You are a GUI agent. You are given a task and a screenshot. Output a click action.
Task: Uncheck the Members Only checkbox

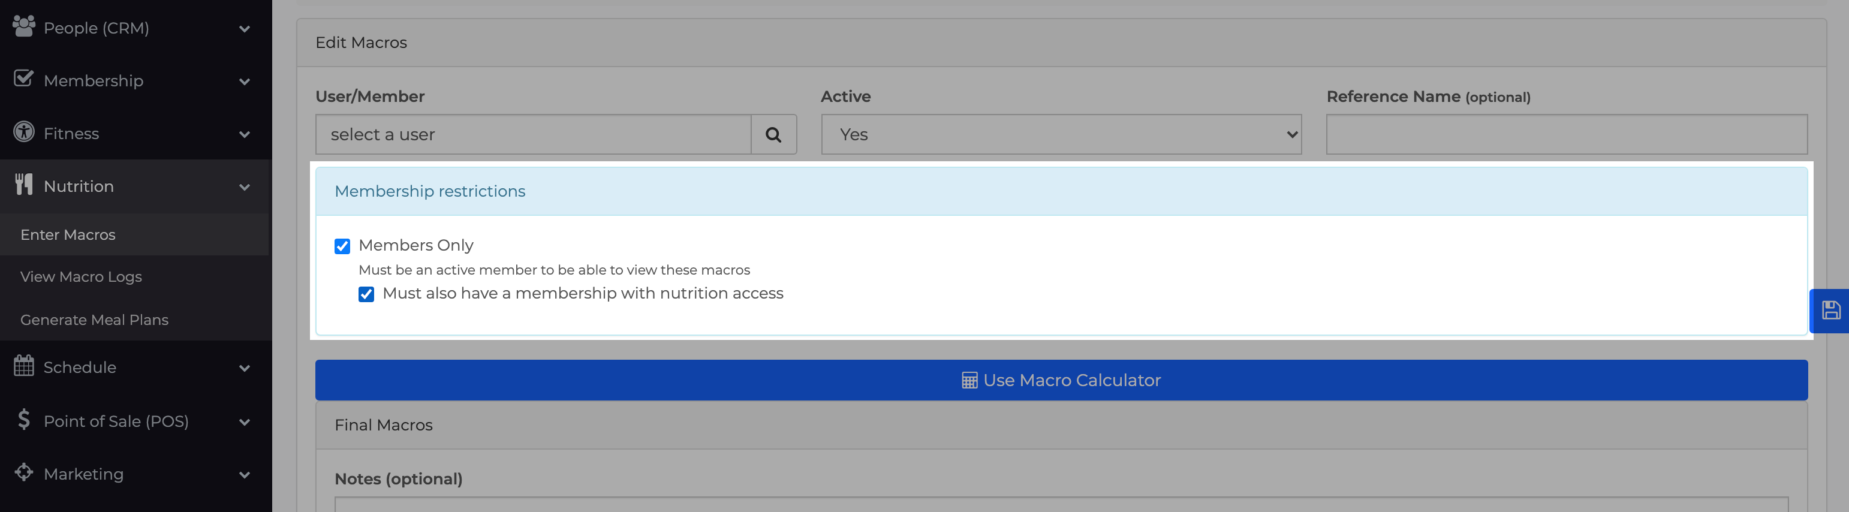(x=342, y=246)
